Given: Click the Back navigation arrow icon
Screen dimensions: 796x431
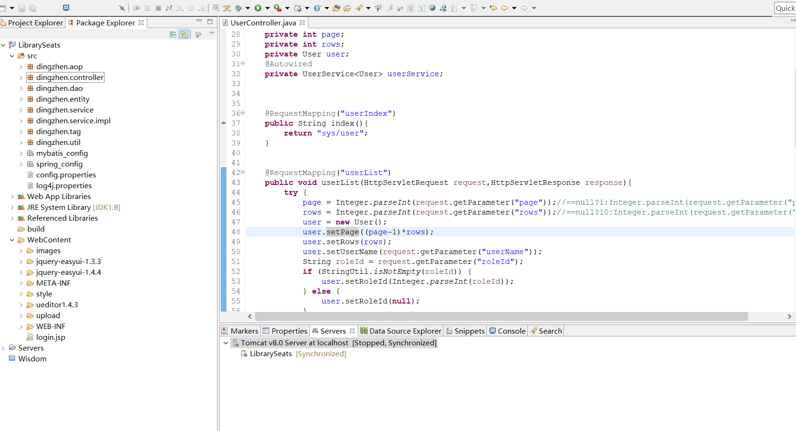Looking at the screenshot, I should click(505, 8).
